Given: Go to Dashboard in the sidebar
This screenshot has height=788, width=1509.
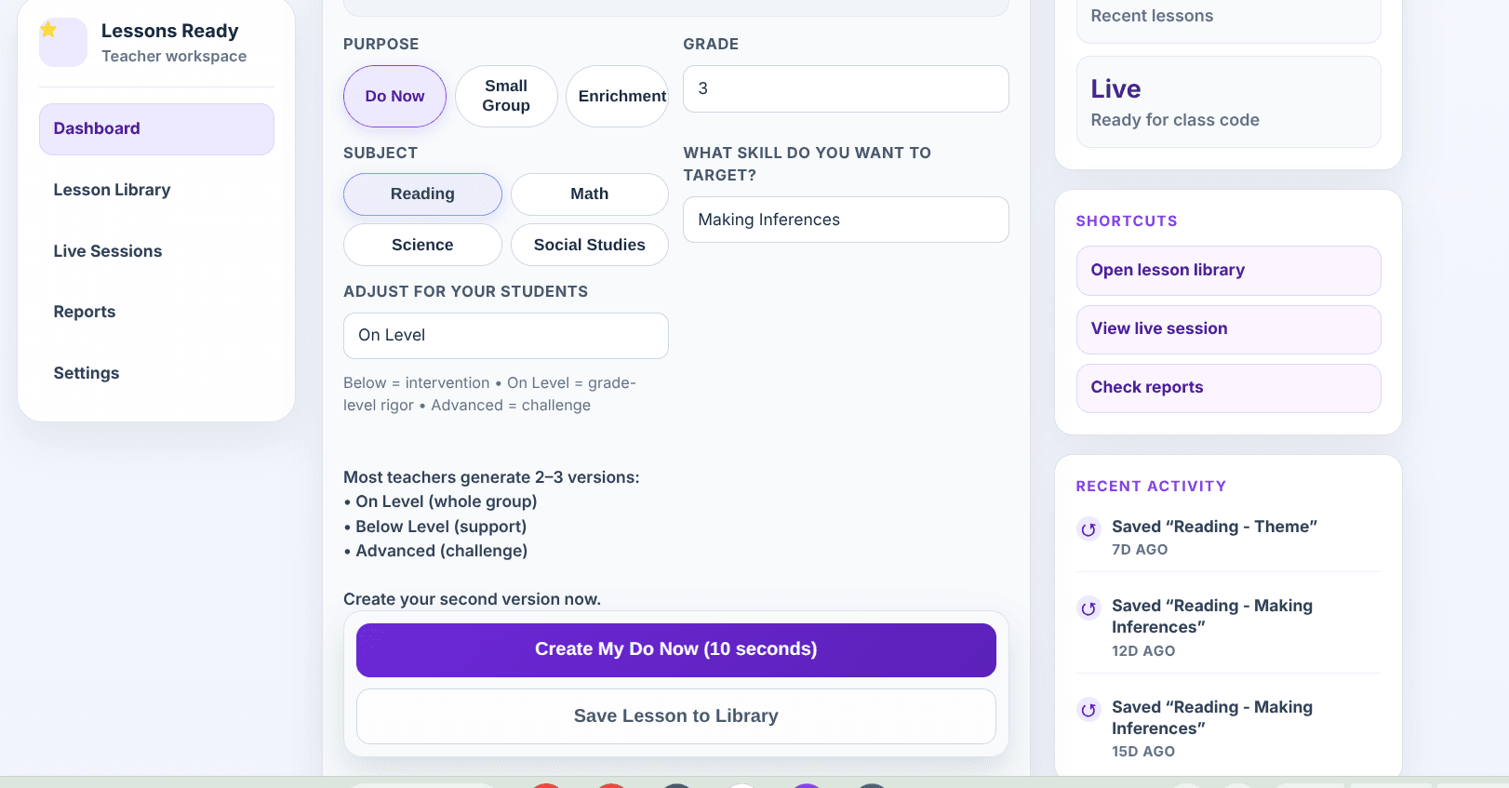Looking at the screenshot, I should click(156, 128).
